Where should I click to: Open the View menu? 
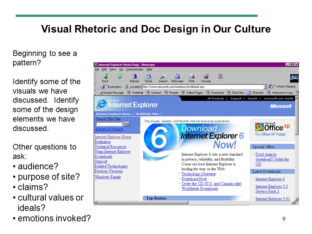pyautogui.click(x=113, y=70)
